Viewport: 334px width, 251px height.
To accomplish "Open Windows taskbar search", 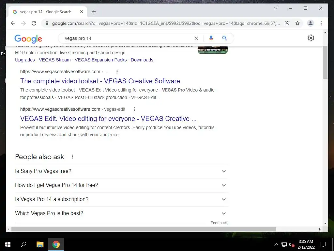I will (x=23, y=244).
